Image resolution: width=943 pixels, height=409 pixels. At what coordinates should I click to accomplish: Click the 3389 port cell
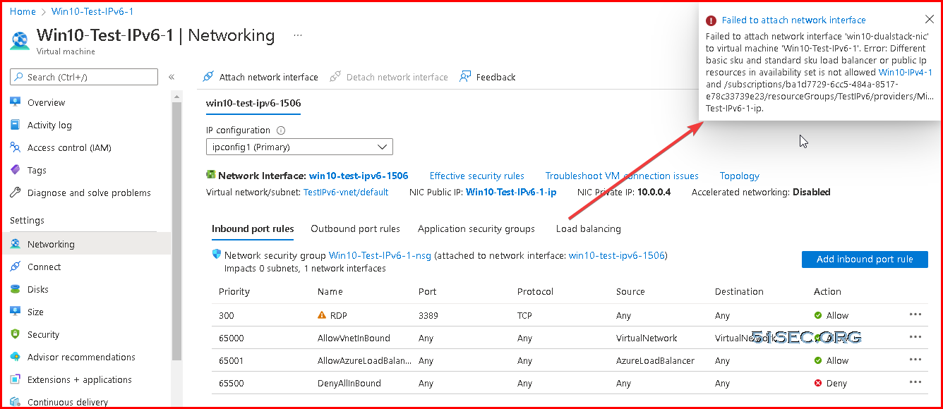(428, 315)
